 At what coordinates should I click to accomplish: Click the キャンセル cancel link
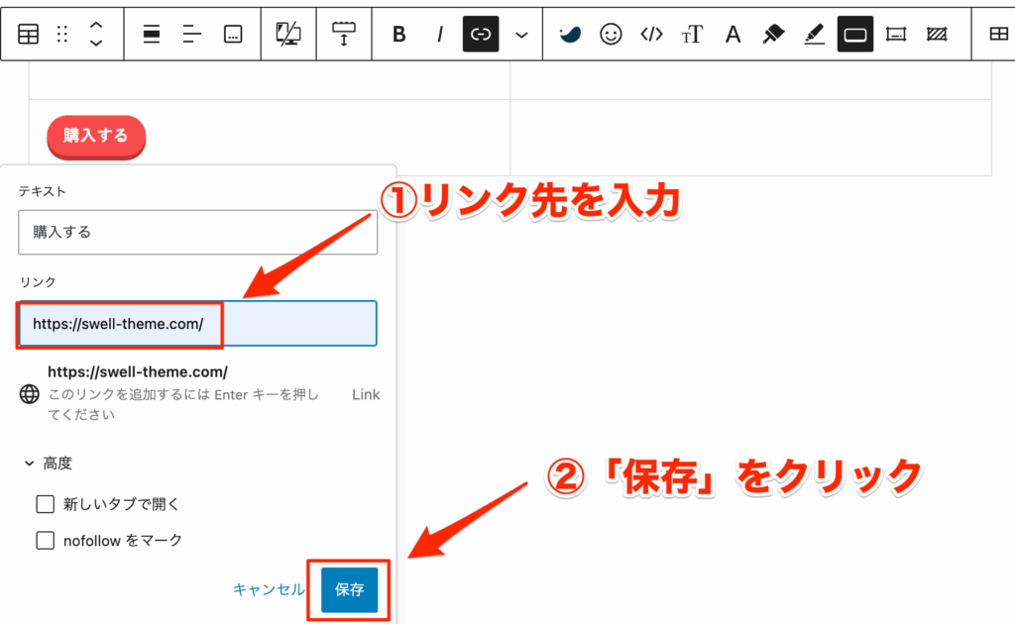coord(269,589)
